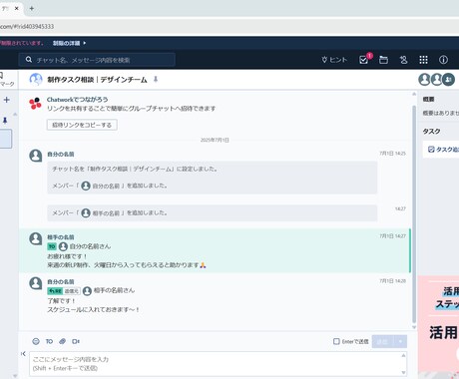
Task: Collapse the message input with arrow icon
Action: 23,353
